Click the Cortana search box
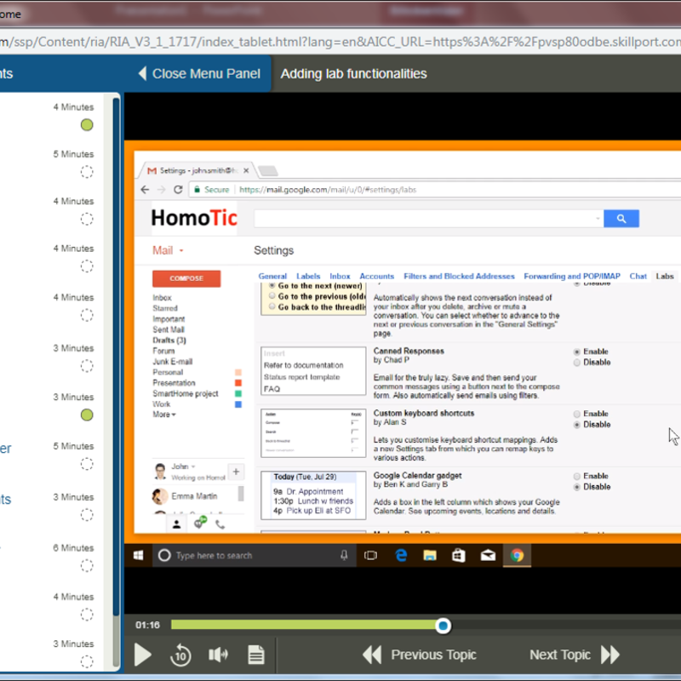 (x=255, y=555)
